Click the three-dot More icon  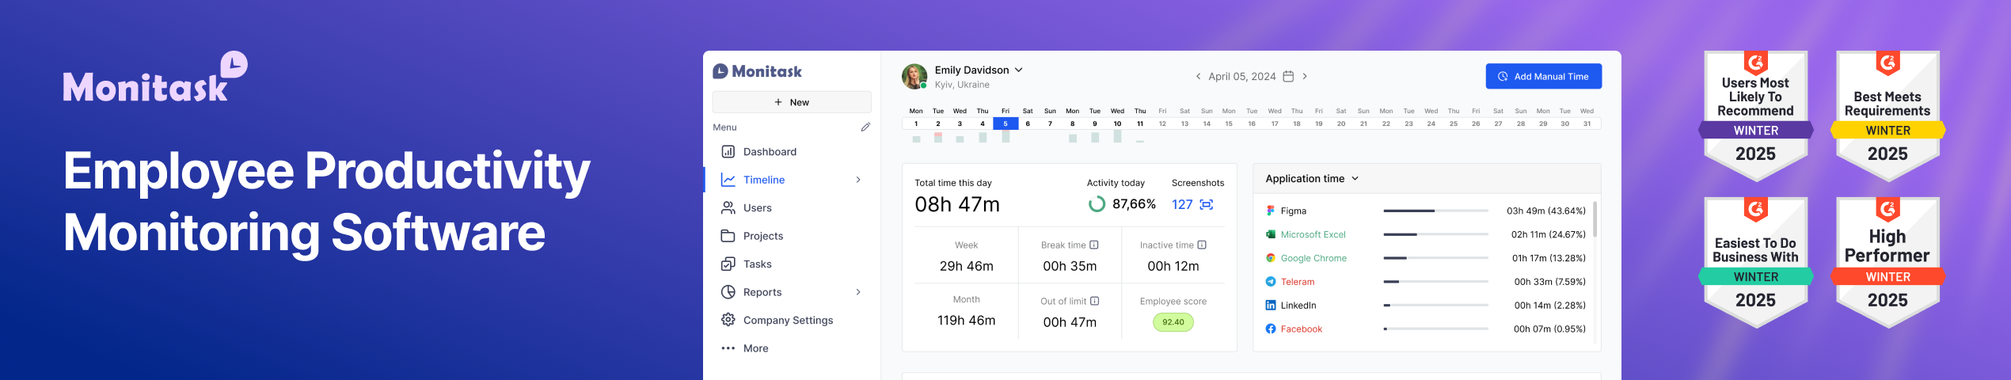pyautogui.click(x=728, y=348)
